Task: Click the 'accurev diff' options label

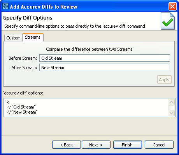Action: 23,93
